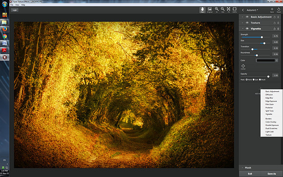Select the Spot mask radio button

click(254, 79)
